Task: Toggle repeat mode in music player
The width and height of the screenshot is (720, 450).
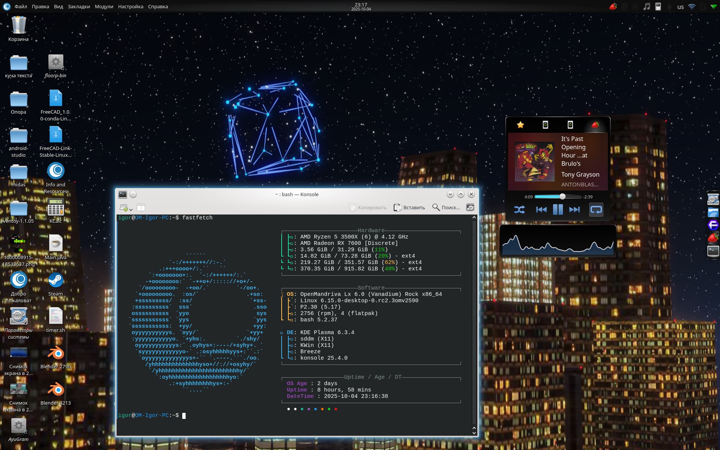Action: click(x=596, y=210)
